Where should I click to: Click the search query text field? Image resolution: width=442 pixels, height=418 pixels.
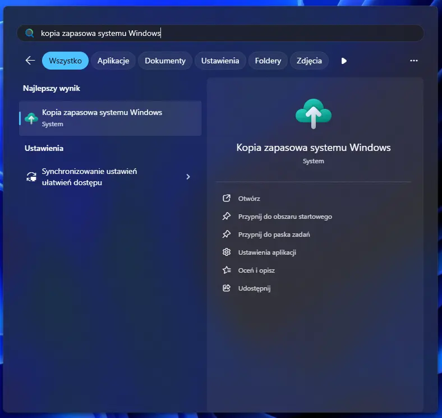pos(220,33)
